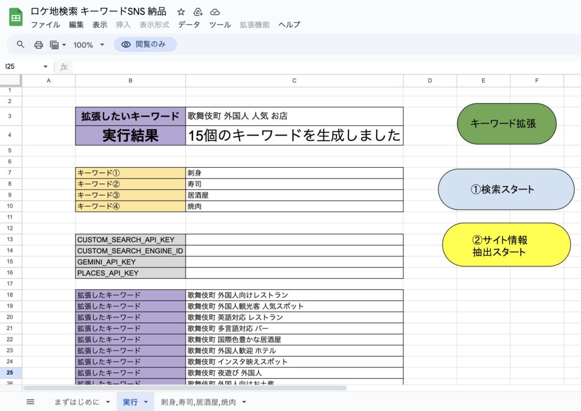
Task: Click the add to Drive icon
Action: [198, 12]
